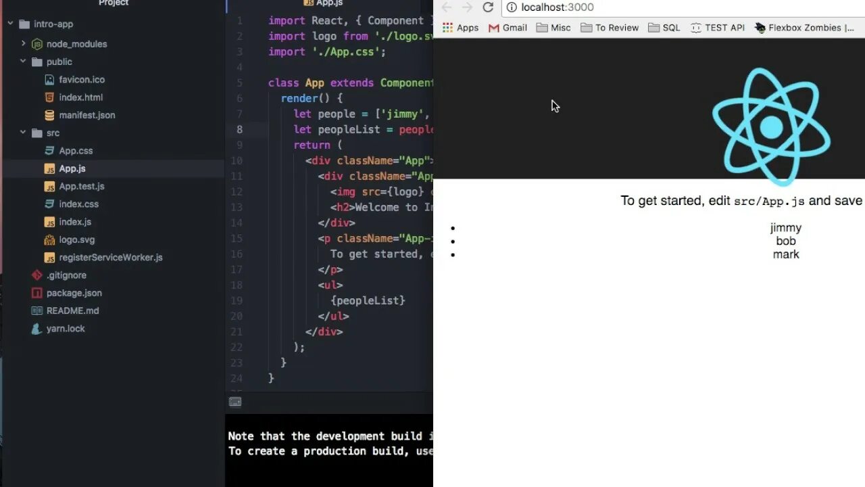The height and width of the screenshot is (487, 865).
Task: Click the .gitignore git icon
Action: pos(37,275)
